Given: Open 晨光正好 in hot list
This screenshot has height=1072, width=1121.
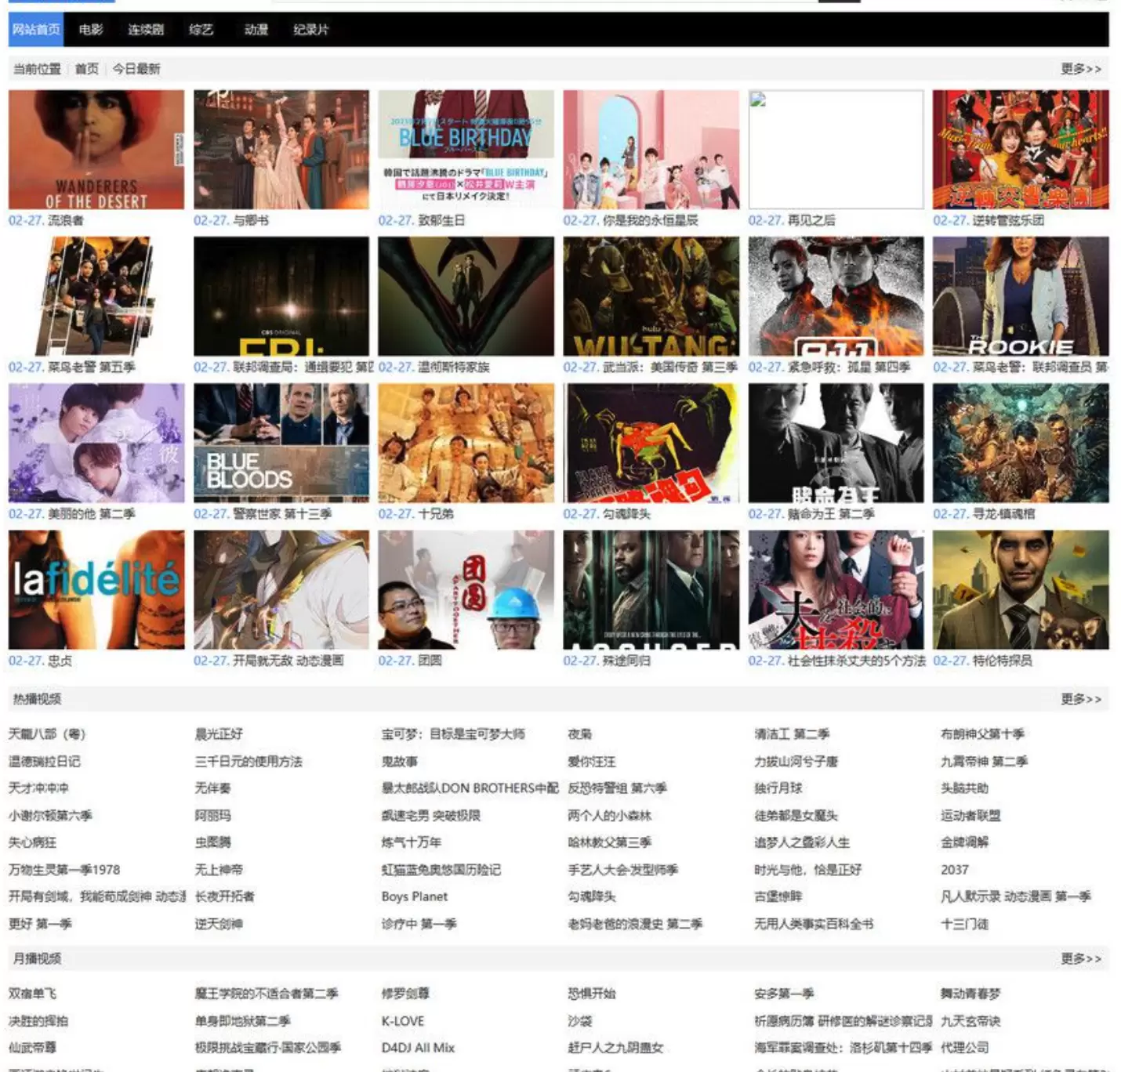Looking at the screenshot, I should [x=219, y=734].
